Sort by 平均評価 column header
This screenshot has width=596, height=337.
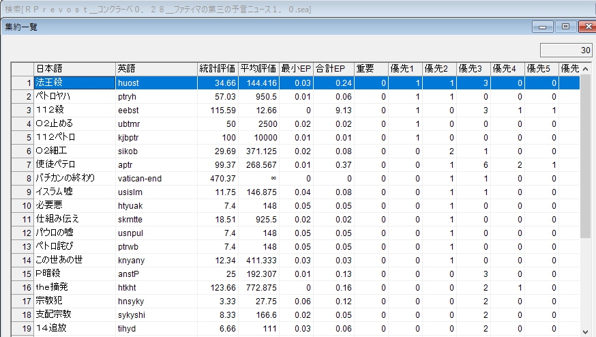coord(258,69)
